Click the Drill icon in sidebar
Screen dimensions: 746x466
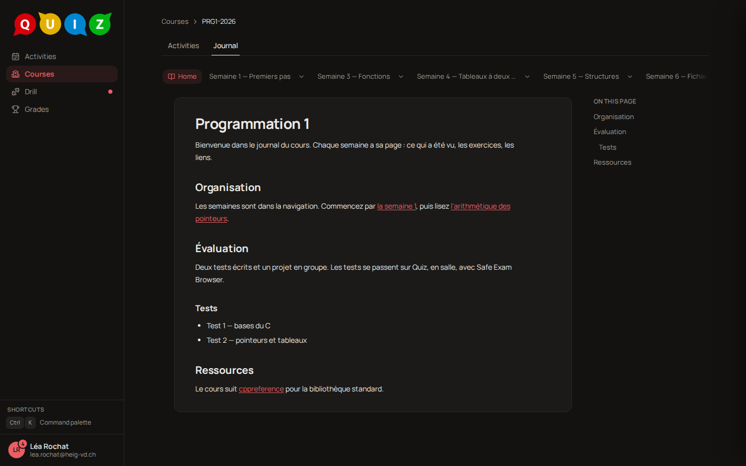pyautogui.click(x=16, y=92)
